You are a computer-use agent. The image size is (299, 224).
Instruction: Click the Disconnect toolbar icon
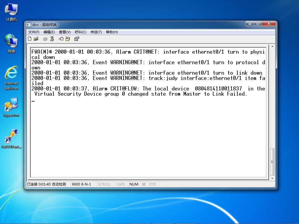click(52, 39)
